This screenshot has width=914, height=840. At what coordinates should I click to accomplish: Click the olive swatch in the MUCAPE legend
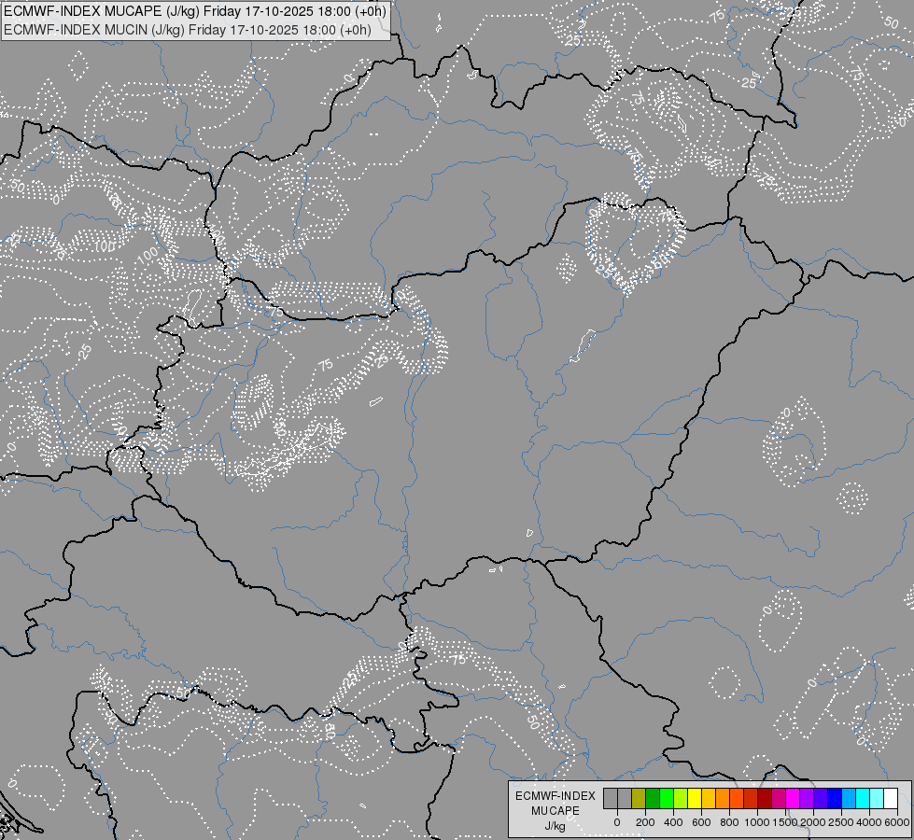[639, 798]
